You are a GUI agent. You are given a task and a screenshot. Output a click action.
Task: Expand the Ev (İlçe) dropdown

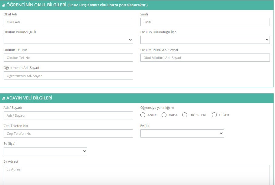[x=45, y=151]
